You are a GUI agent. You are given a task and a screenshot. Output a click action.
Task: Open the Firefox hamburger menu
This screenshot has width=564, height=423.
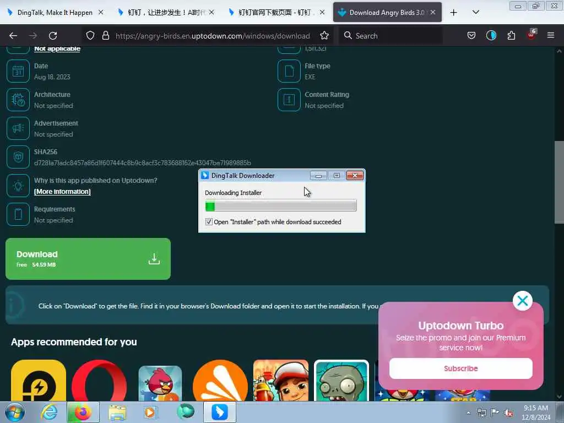[550, 35]
